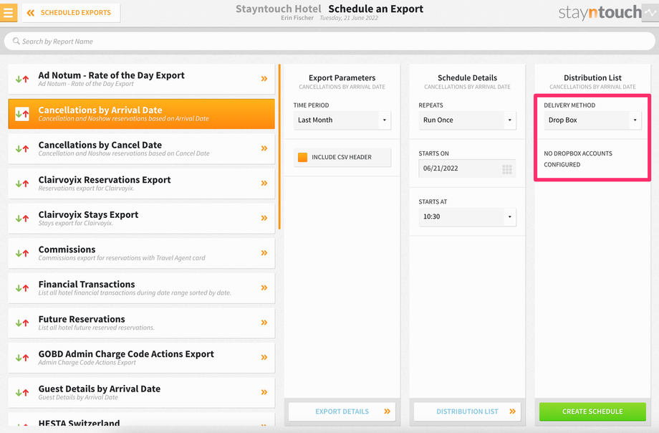This screenshot has height=433, width=659.
Task: Select Clairvoyix Stays Export report
Action: point(141,219)
